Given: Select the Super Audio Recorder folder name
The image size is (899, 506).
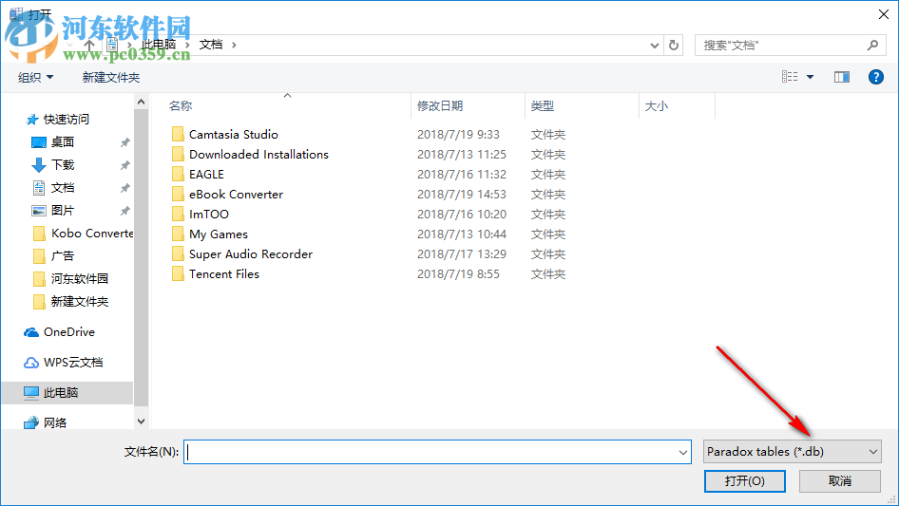Looking at the screenshot, I should pyautogui.click(x=251, y=253).
